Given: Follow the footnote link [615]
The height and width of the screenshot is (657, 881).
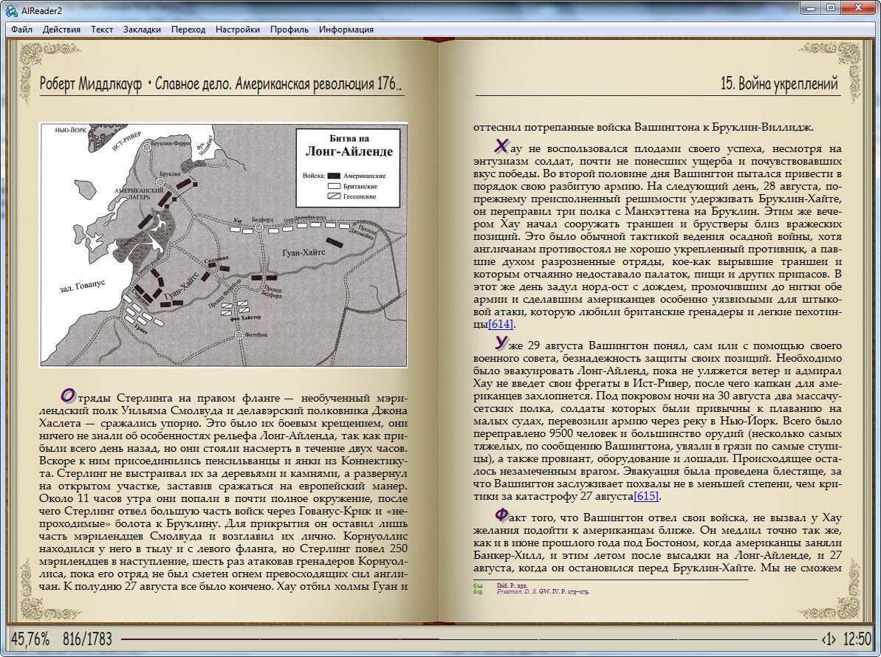Looking at the screenshot, I should click(645, 496).
